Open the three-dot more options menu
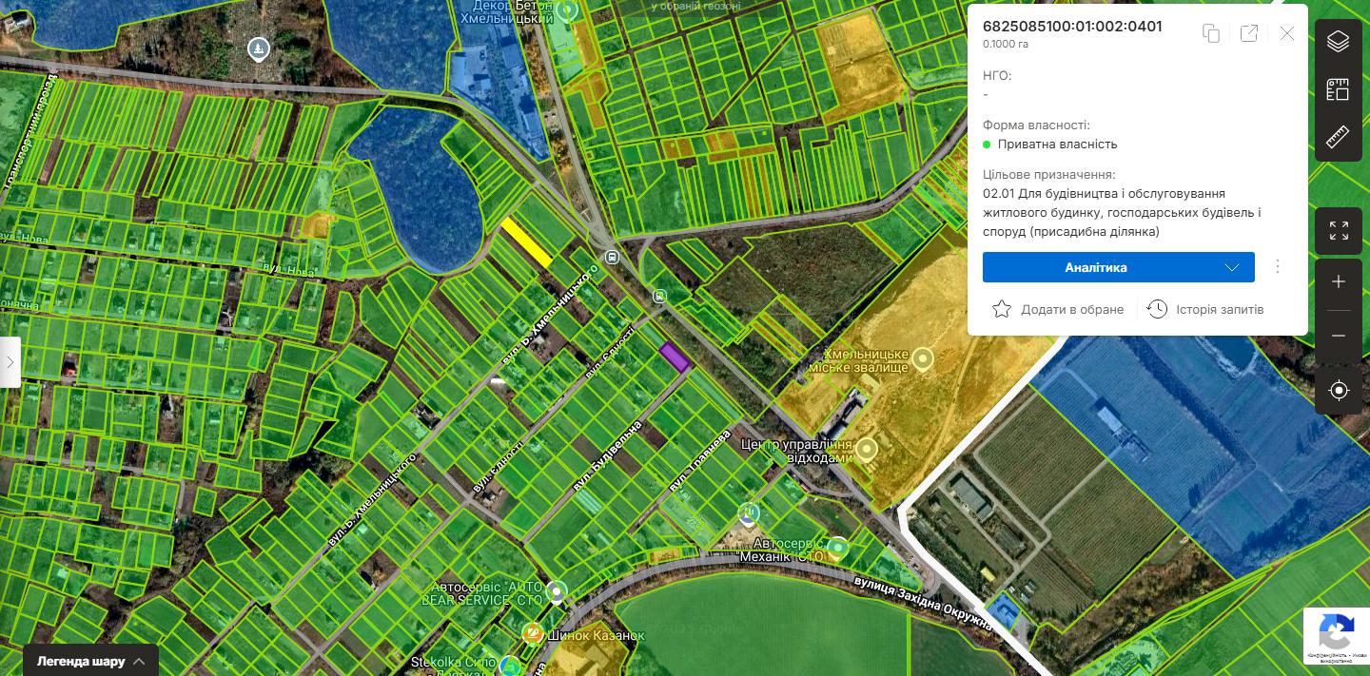1370x676 pixels. pos(1278,267)
